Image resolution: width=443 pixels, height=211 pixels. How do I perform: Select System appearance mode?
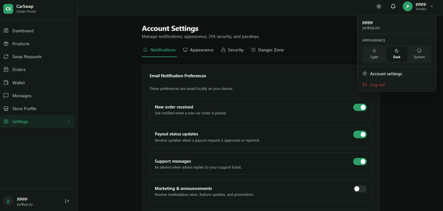[419, 54]
